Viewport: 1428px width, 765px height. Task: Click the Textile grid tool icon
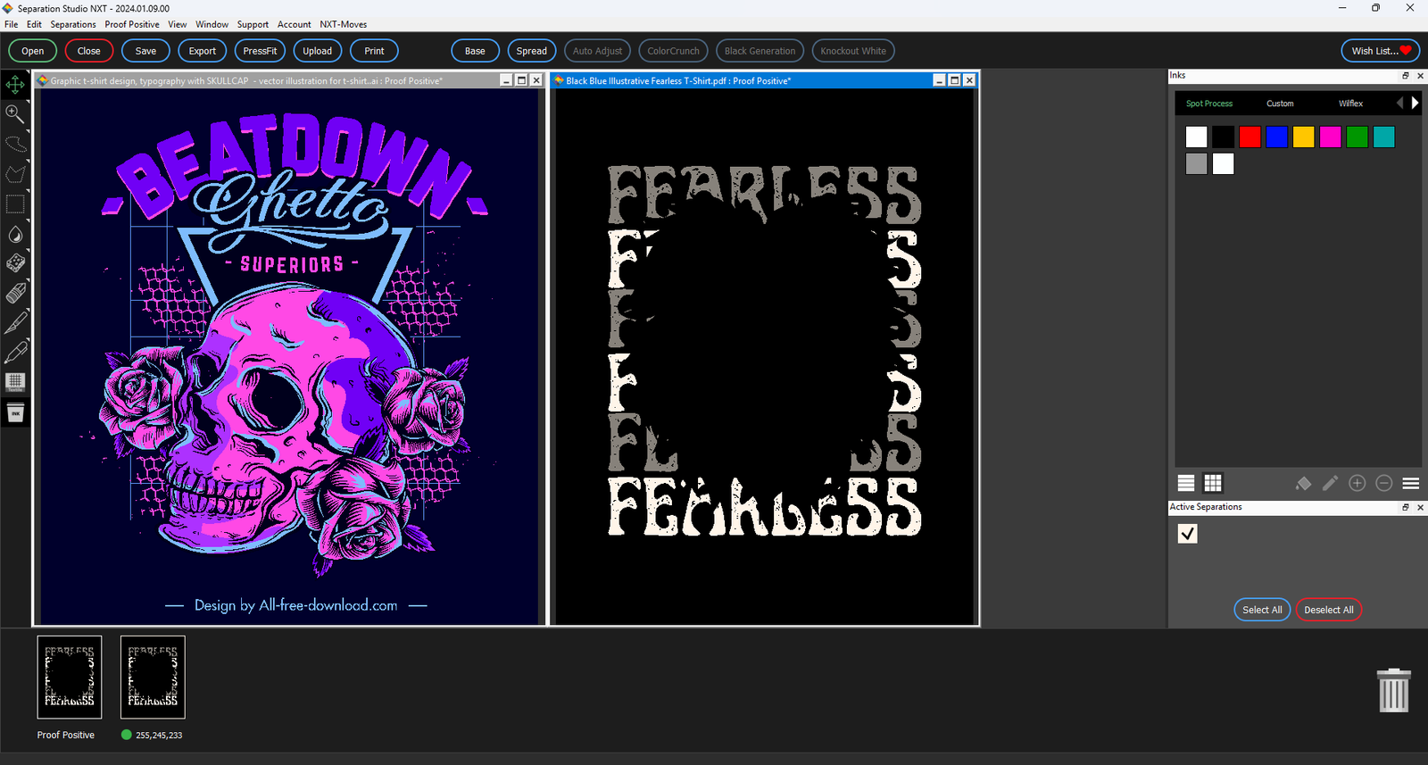[15, 382]
